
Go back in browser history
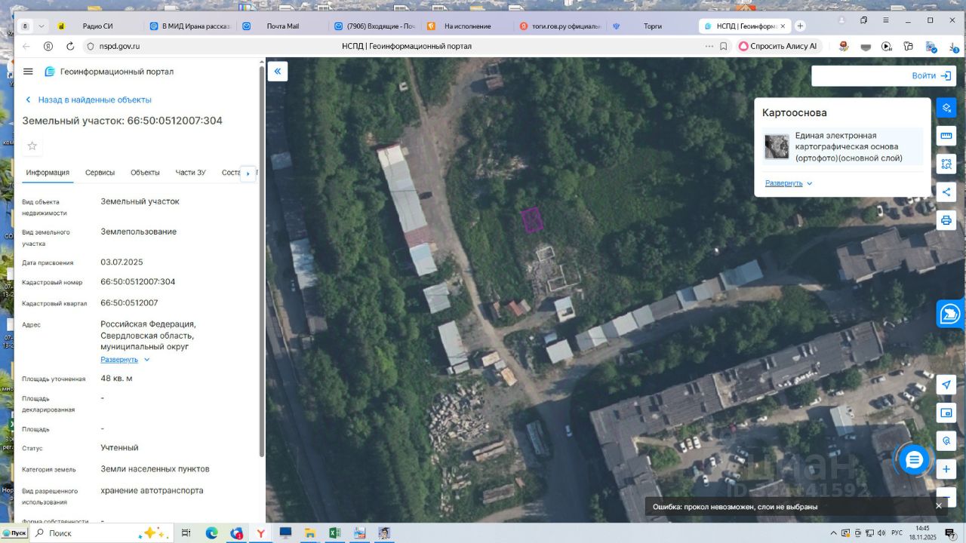click(x=26, y=46)
